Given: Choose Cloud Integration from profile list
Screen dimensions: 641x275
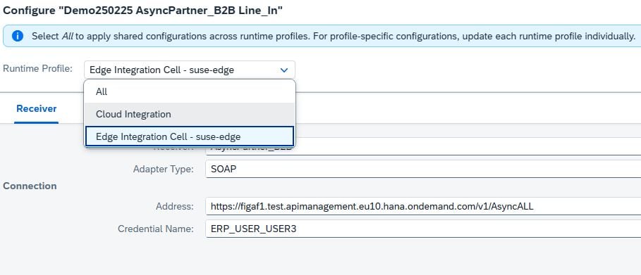Looking at the screenshot, I should tap(190, 114).
